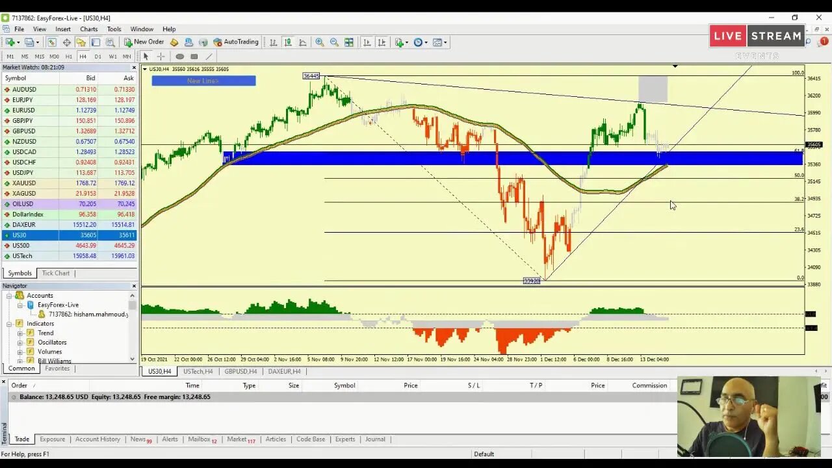832x468 pixels.
Task: Select the DAXEUR symbol row
Action: click(x=69, y=225)
